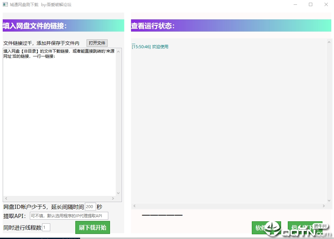
Task: Set the thread count field
Action: pos(46,227)
